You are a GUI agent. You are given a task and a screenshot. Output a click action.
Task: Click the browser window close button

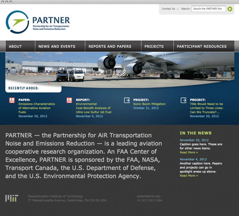(3, 2)
